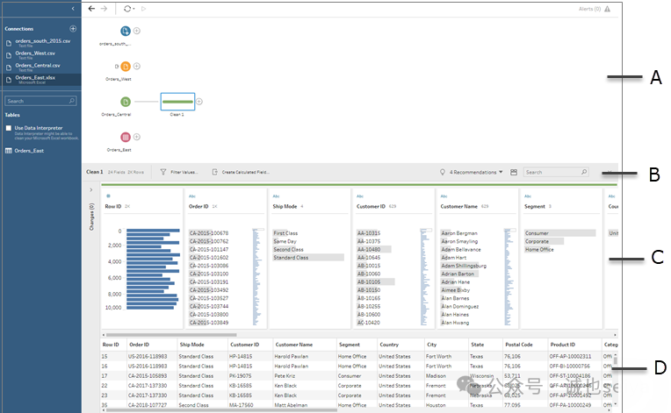Image resolution: width=671 pixels, height=413 pixels.
Task: Click the run flow play icon
Action: click(x=143, y=9)
